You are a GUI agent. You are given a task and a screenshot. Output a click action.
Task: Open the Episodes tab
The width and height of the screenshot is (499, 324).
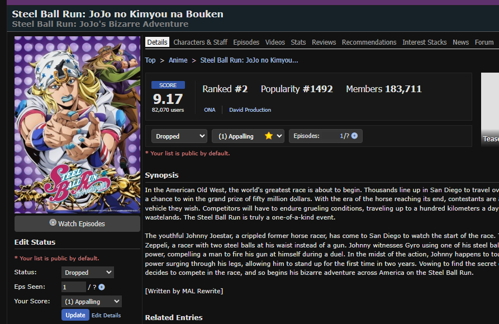point(246,42)
